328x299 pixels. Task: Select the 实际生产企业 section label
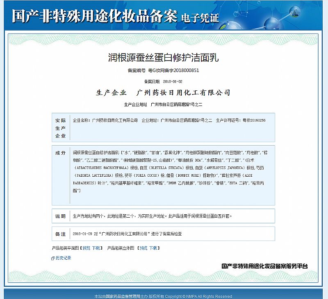61,128
